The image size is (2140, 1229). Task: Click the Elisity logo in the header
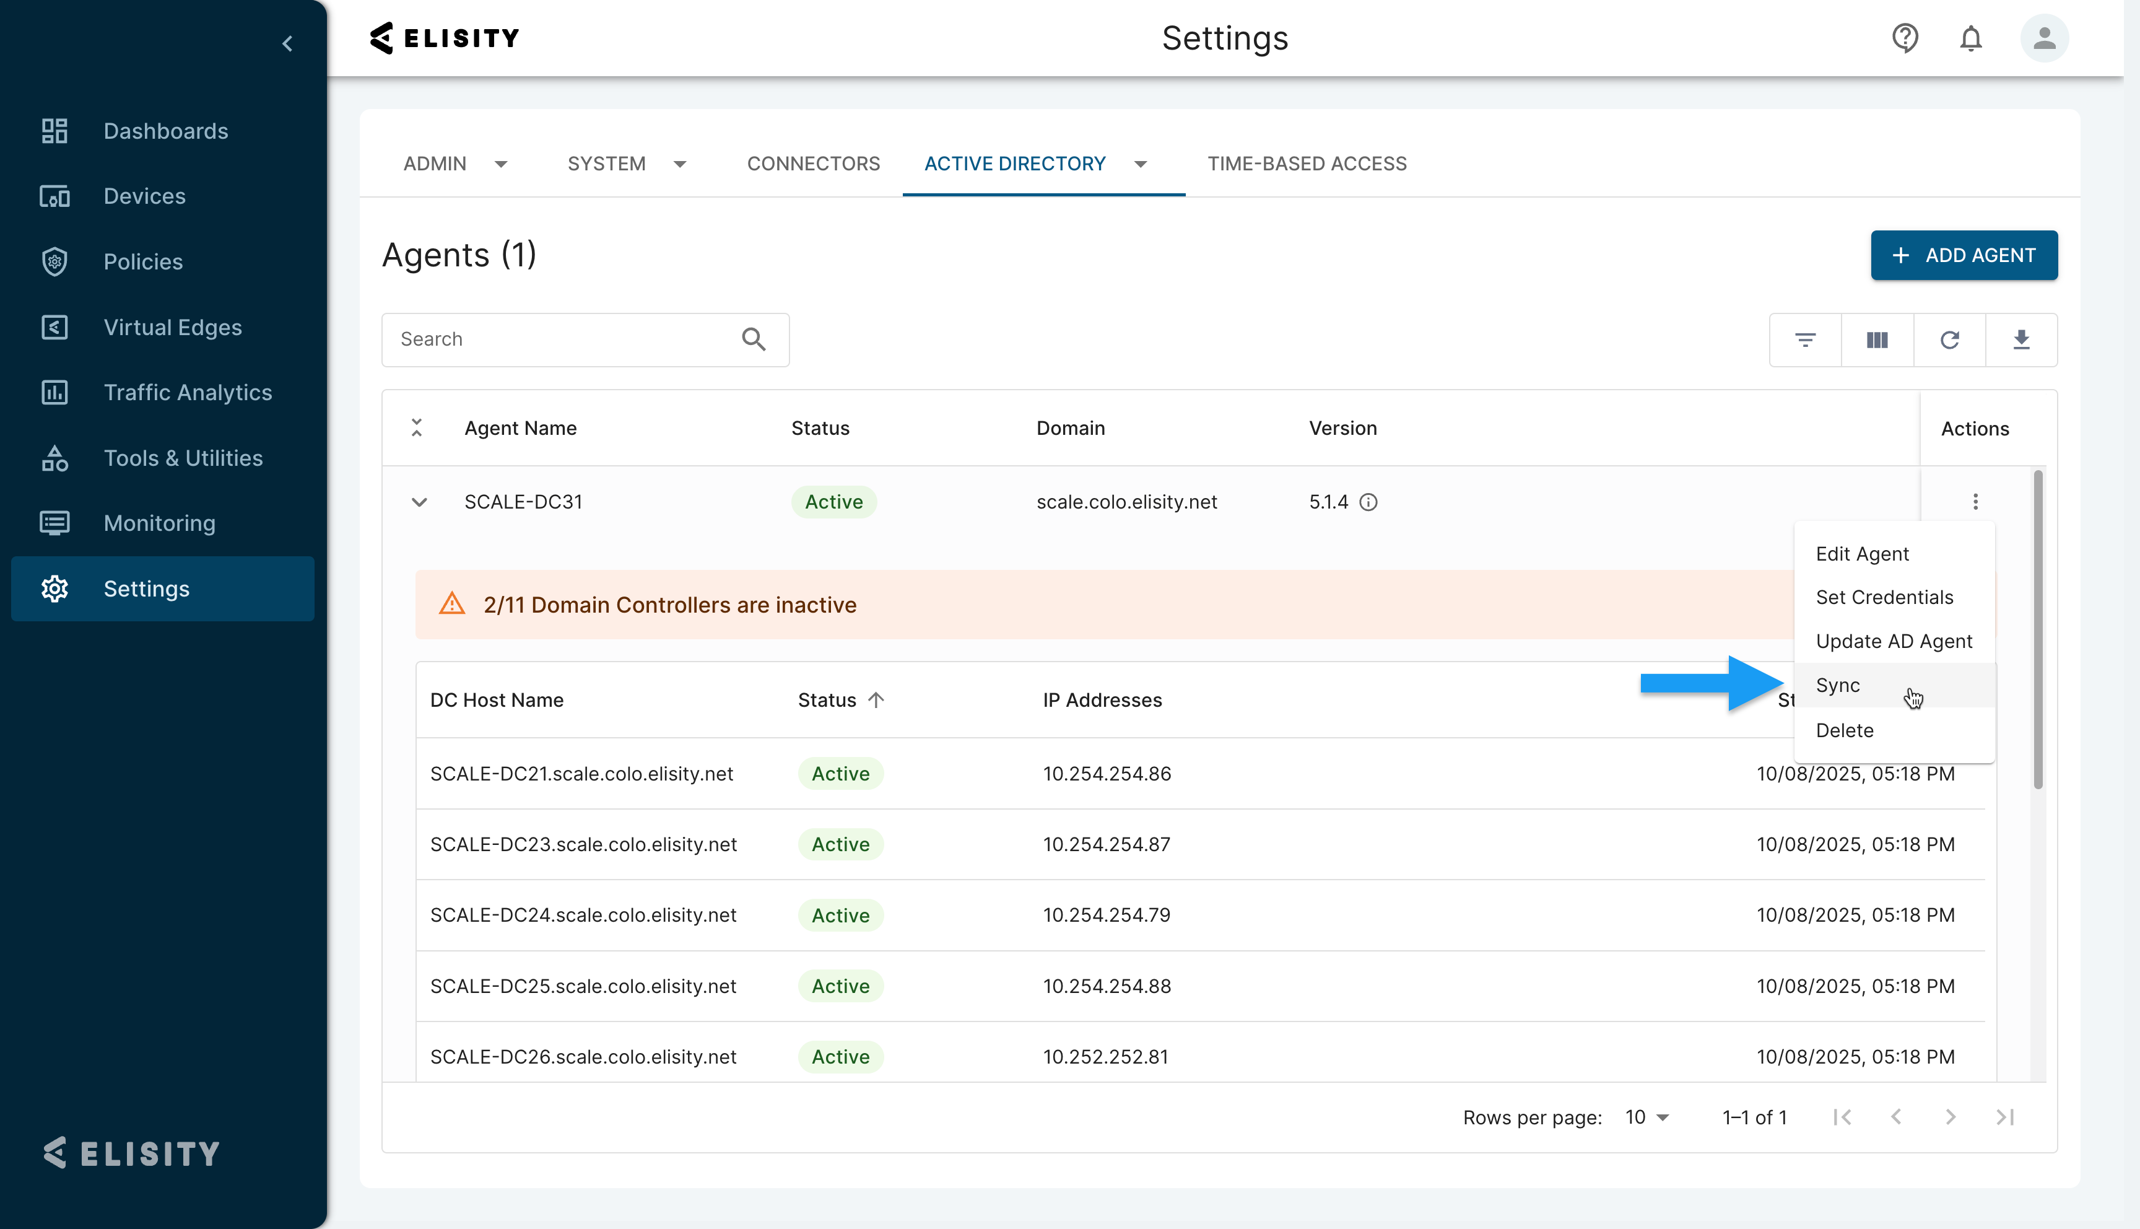pos(445,38)
